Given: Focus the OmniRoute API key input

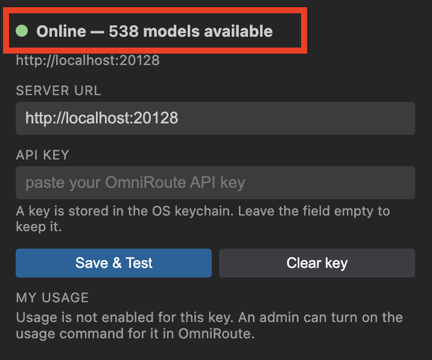Looking at the screenshot, I should pos(215,183).
